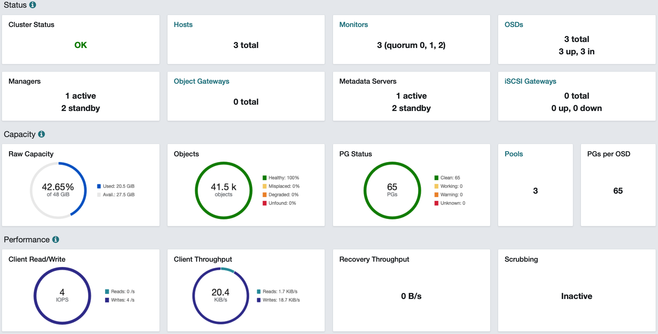This screenshot has width=658, height=334.
Task: Open the Hosts link
Action: (x=183, y=25)
